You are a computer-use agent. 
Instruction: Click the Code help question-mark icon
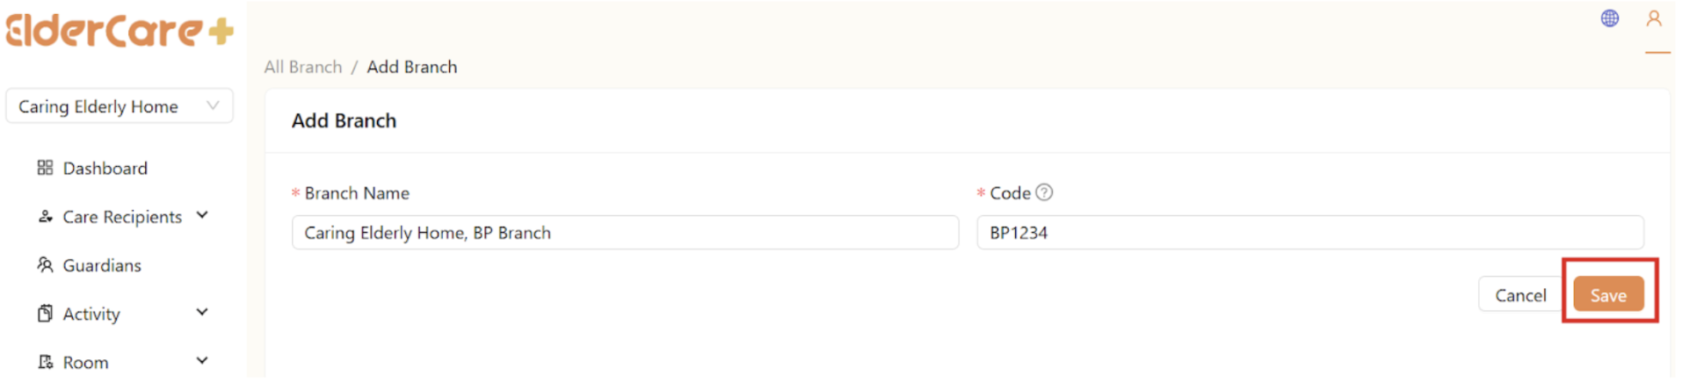click(1044, 192)
